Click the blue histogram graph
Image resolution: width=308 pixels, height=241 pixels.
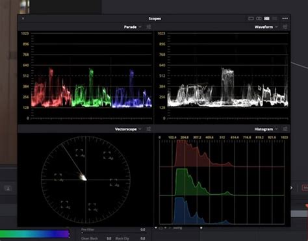201,210
